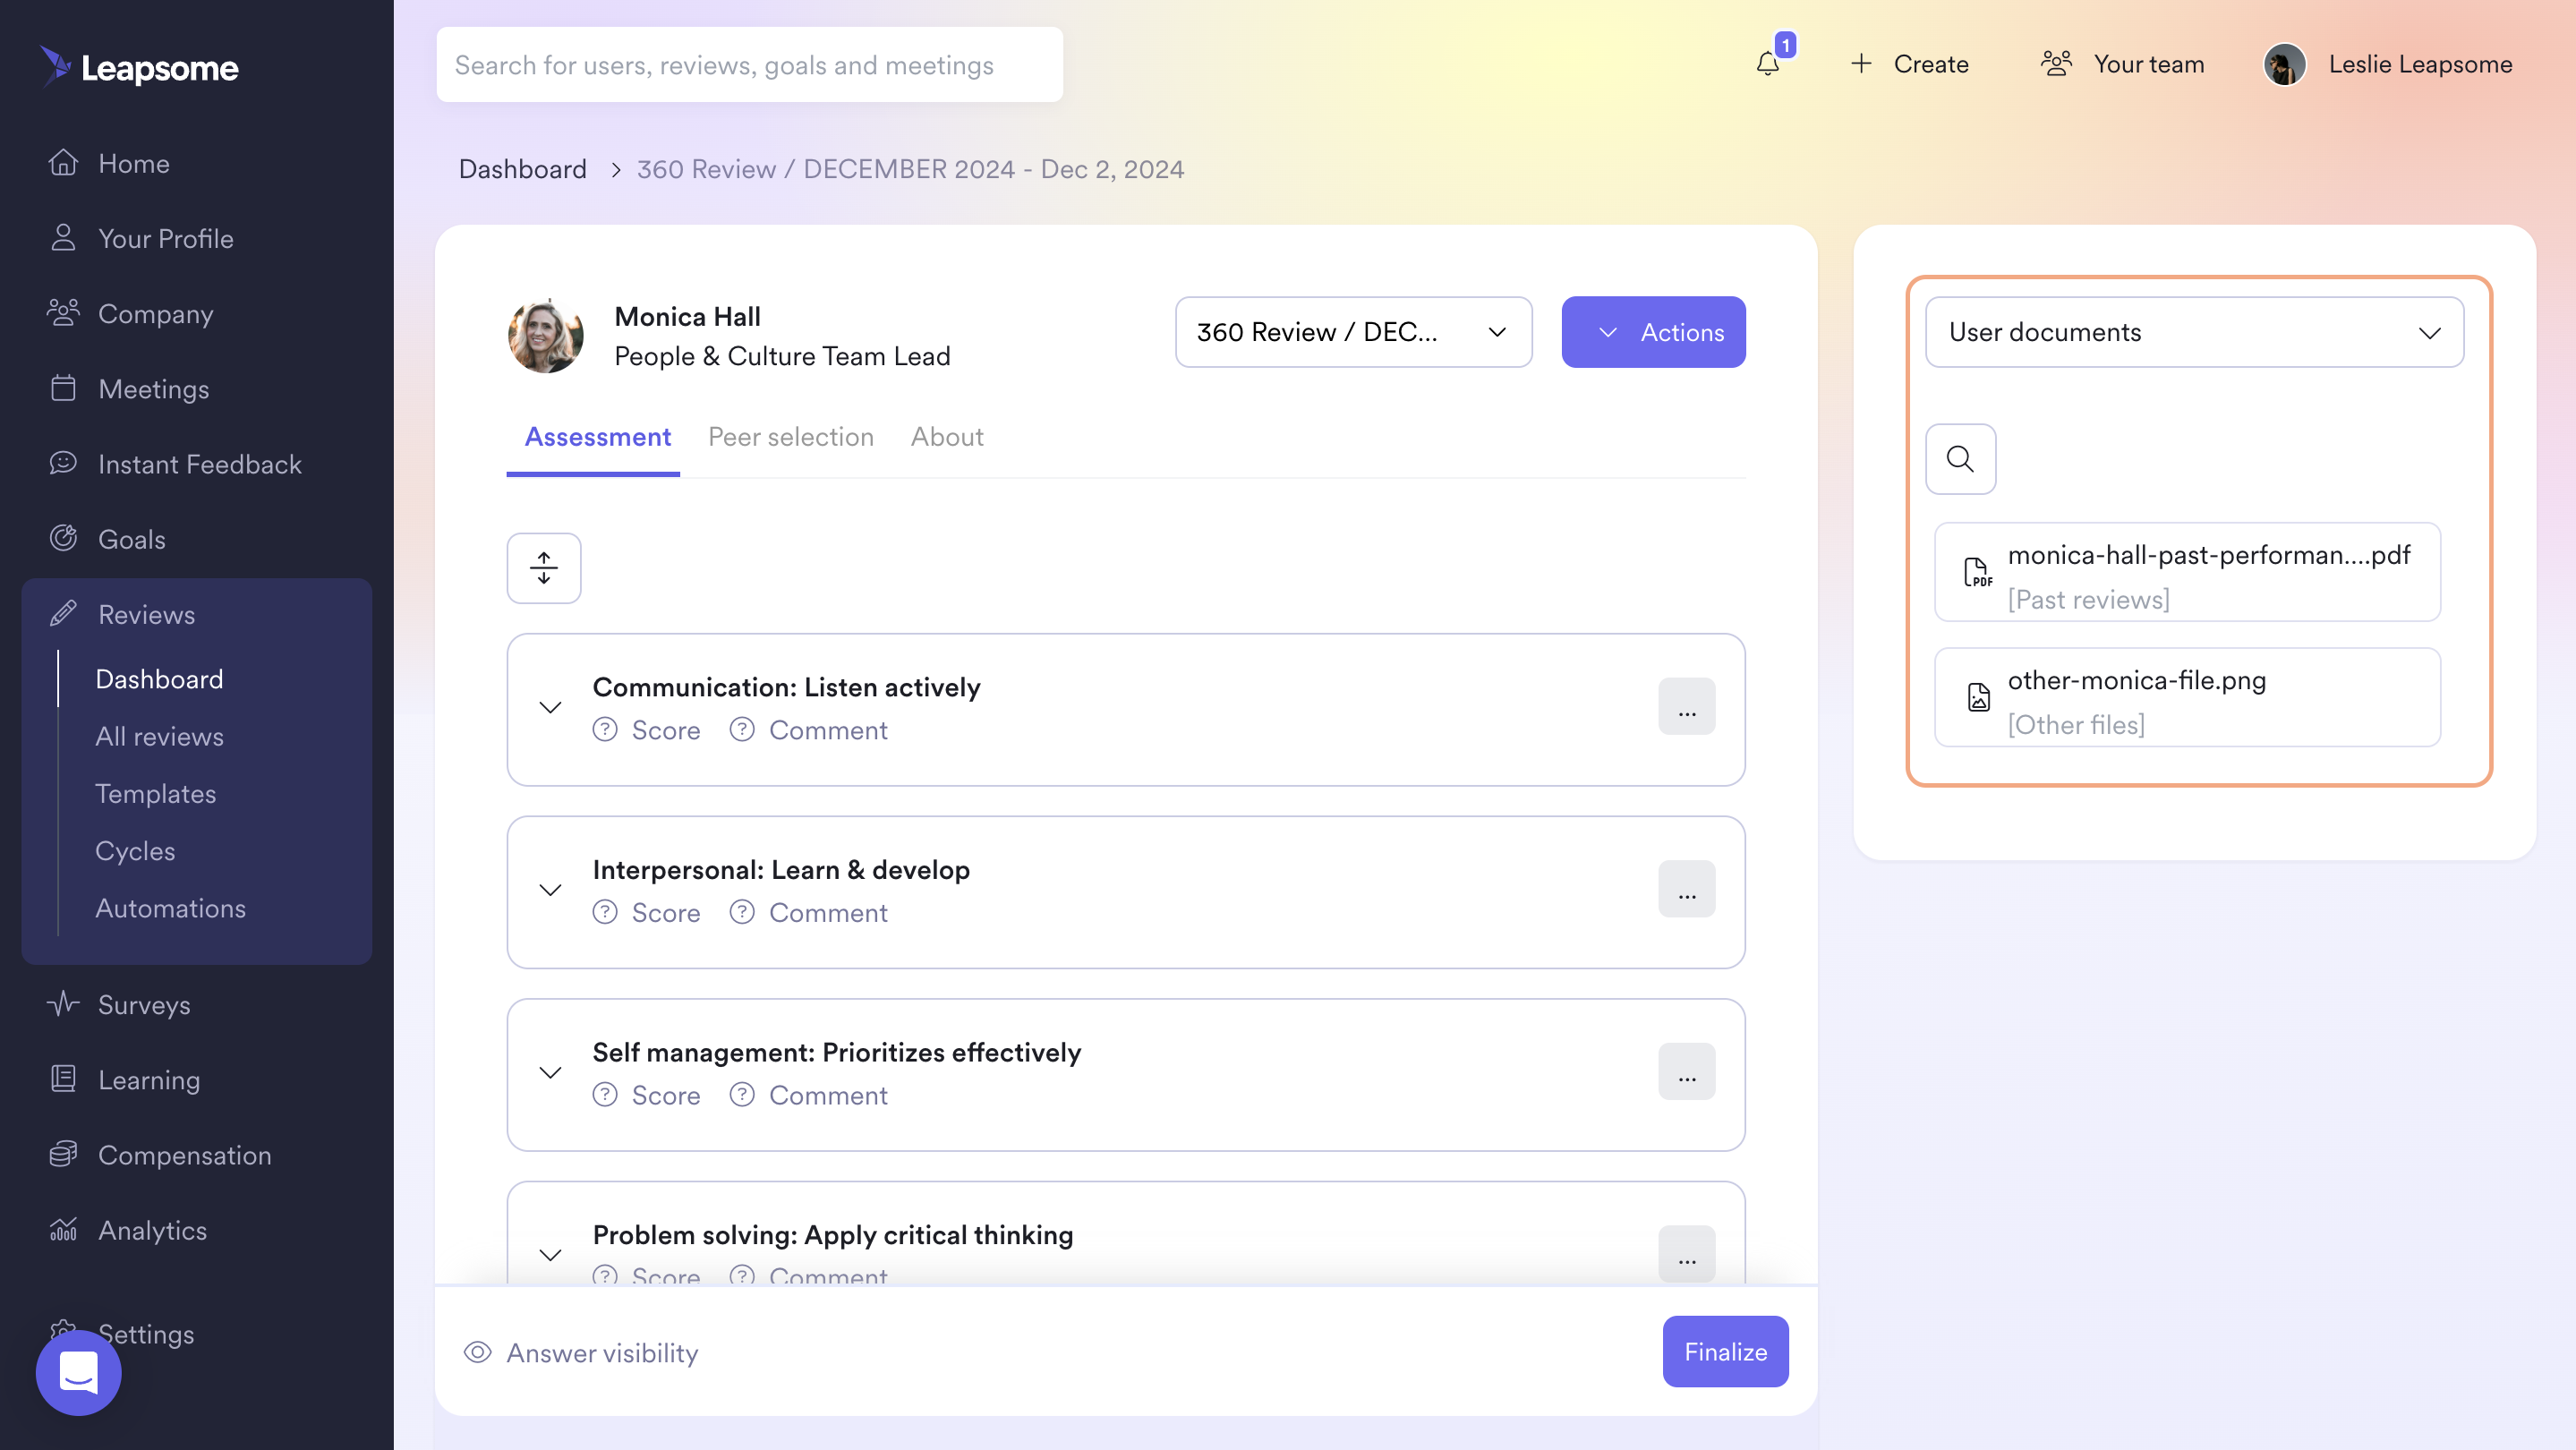Click Leslie Leapsome avatar
2576x1450 pixels.
2284,64
